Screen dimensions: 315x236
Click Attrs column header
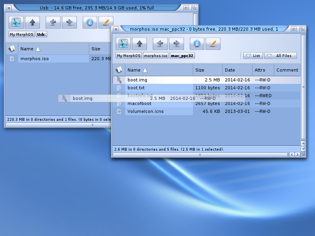pos(263,70)
